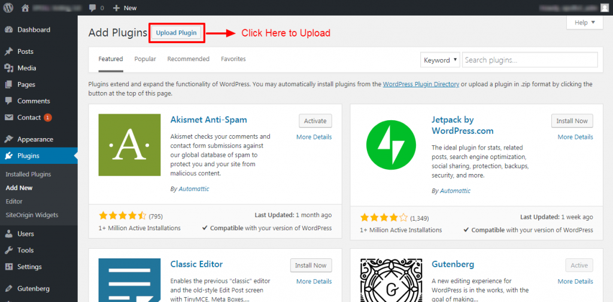This screenshot has height=302, width=613.
Task: Install the Classic Editor plugin now
Action: (x=311, y=266)
